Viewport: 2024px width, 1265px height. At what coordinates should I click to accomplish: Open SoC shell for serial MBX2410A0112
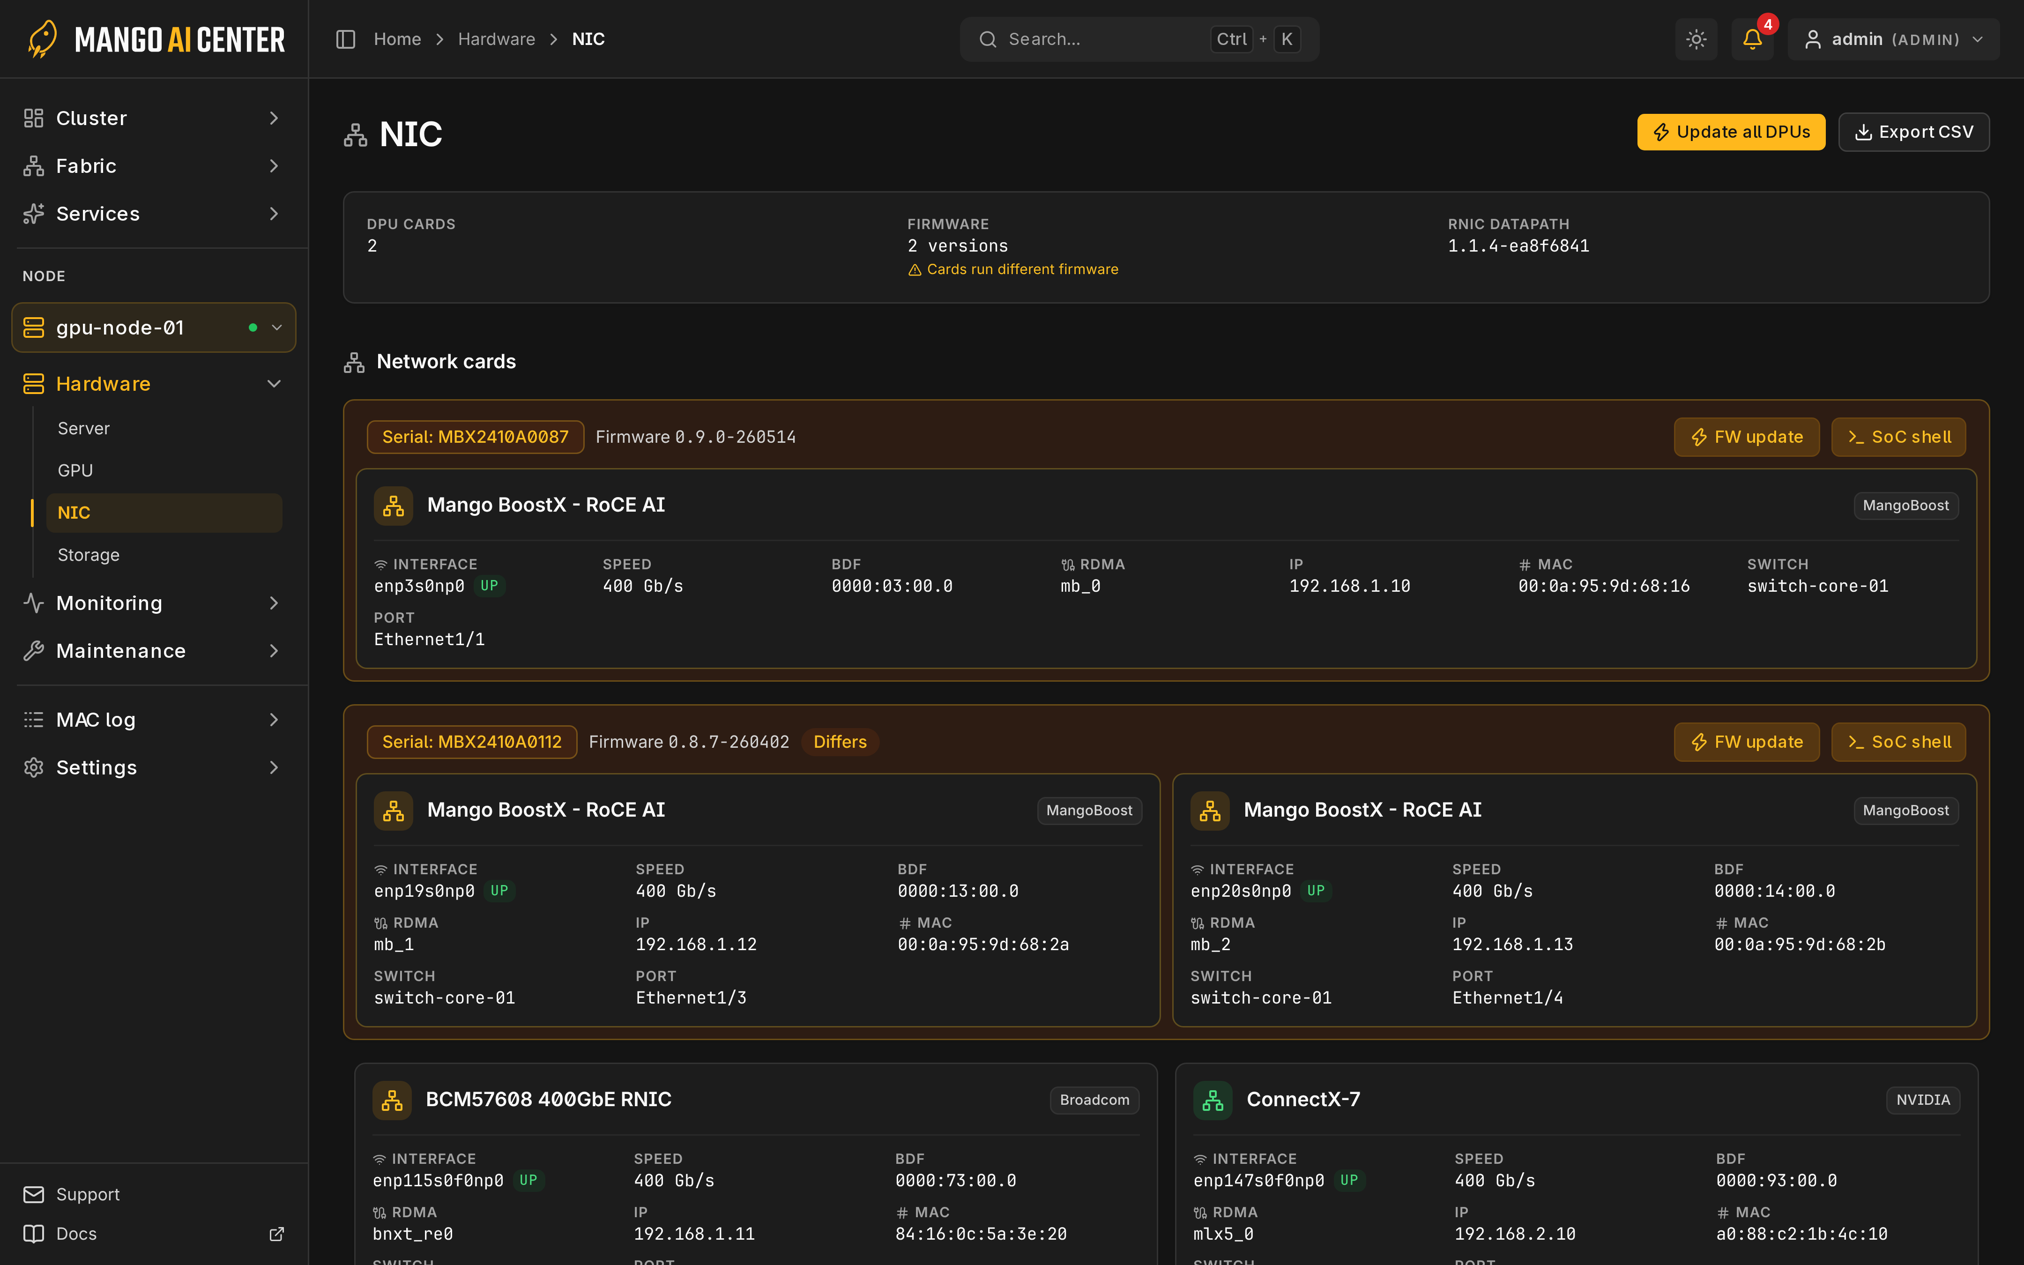[1898, 742]
